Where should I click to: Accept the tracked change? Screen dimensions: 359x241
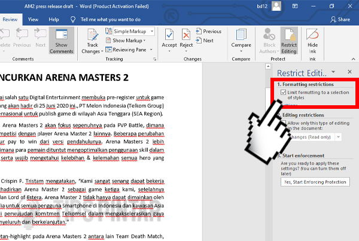point(169,38)
